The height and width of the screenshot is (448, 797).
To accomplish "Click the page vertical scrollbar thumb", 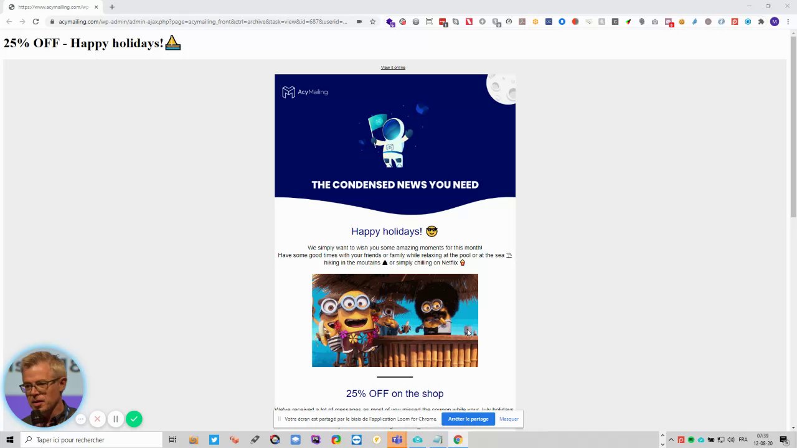I will tap(793, 128).
